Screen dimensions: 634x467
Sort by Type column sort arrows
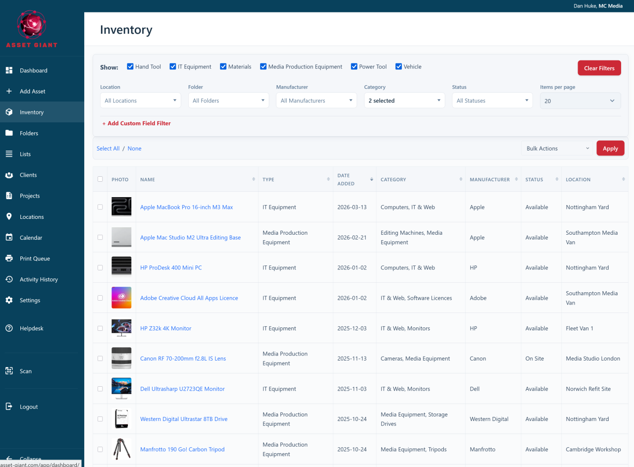tap(328, 179)
